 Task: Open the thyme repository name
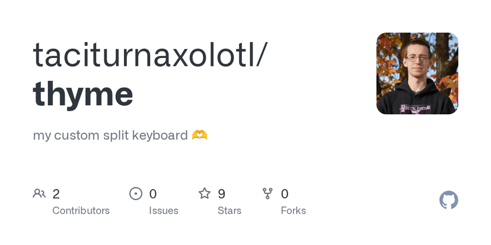83,94
